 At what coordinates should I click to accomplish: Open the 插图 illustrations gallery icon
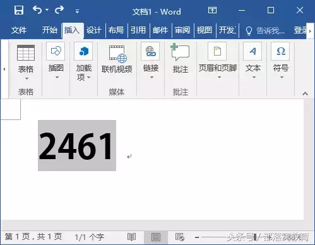56,51
